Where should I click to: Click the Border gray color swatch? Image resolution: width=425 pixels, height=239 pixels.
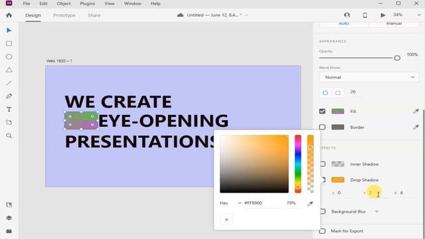click(x=338, y=127)
